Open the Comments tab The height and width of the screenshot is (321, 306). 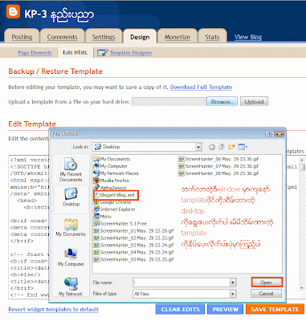[62, 37]
